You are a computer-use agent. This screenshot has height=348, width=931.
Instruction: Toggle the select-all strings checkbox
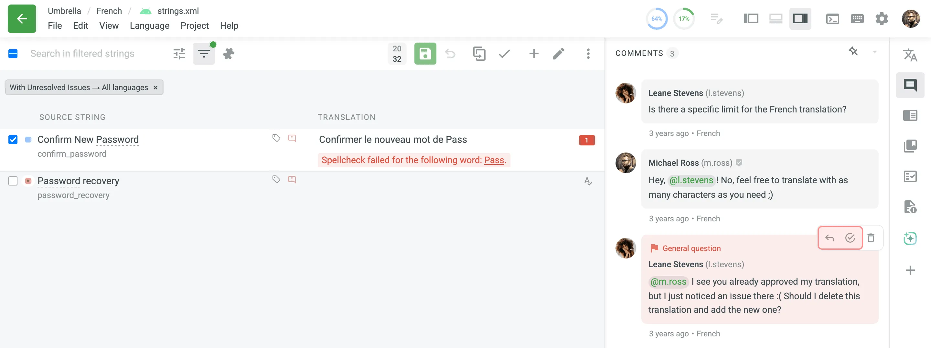(13, 54)
